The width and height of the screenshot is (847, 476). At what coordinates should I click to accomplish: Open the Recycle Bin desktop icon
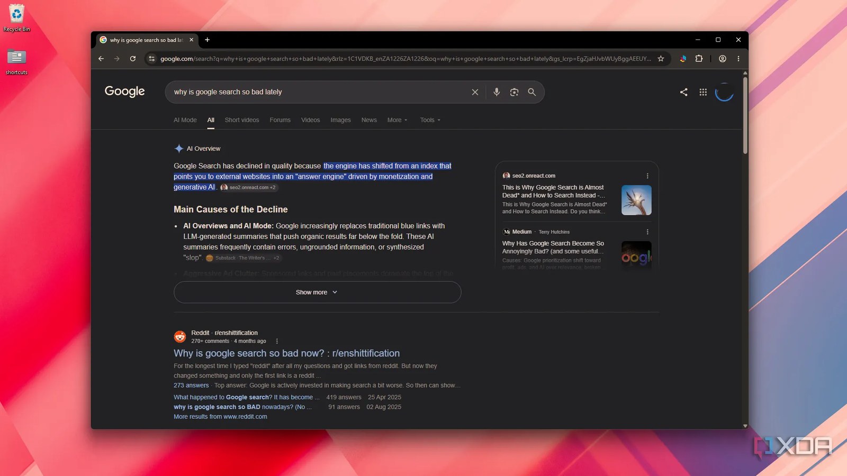click(x=16, y=18)
